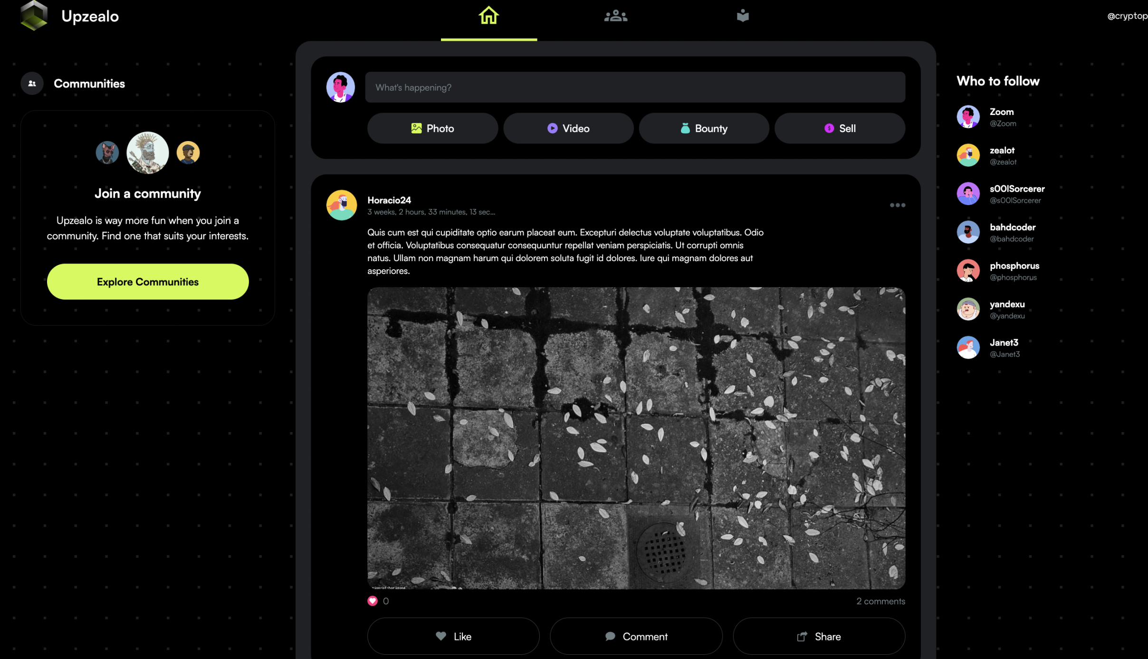Click the Communities sidebar icon
The height and width of the screenshot is (659, 1148).
(32, 84)
